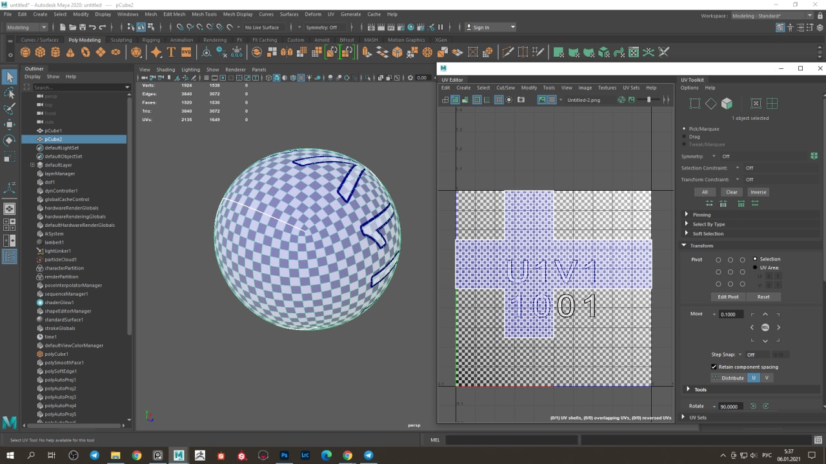Create a polygon cube from the shelf

pos(40,52)
